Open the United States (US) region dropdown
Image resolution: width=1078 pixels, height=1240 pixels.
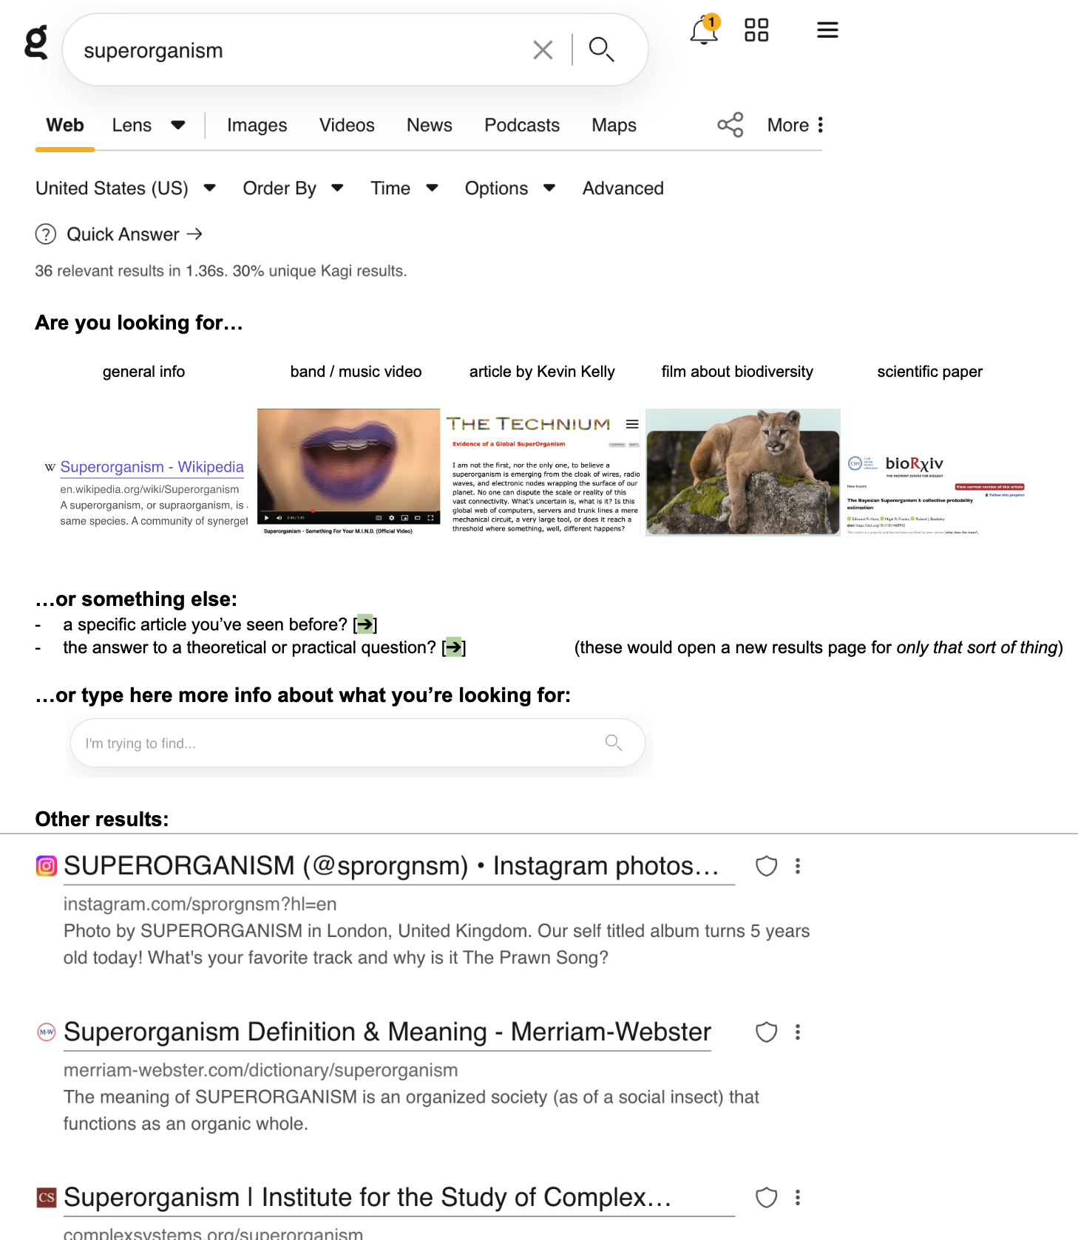pos(126,188)
